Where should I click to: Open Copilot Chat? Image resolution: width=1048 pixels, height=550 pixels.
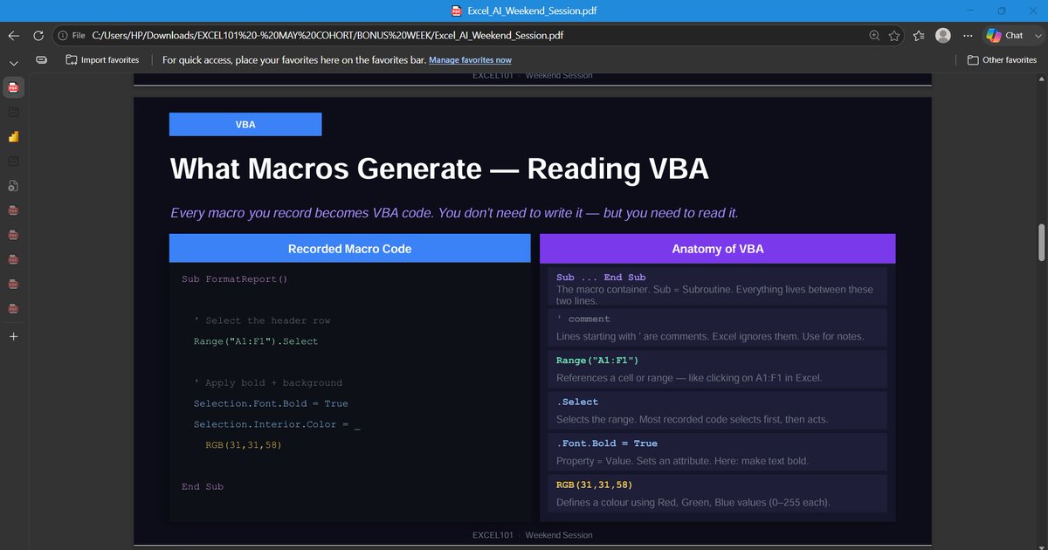(x=1004, y=36)
